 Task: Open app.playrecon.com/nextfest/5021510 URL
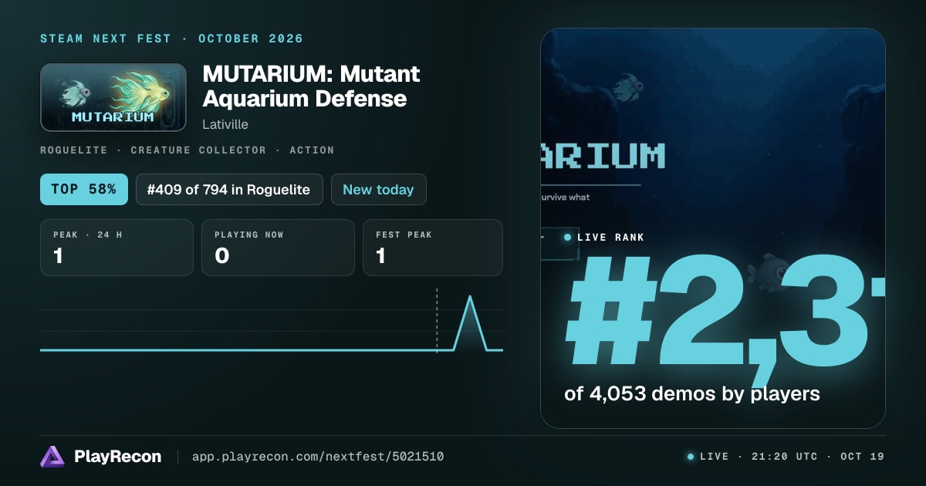(317, 457)
